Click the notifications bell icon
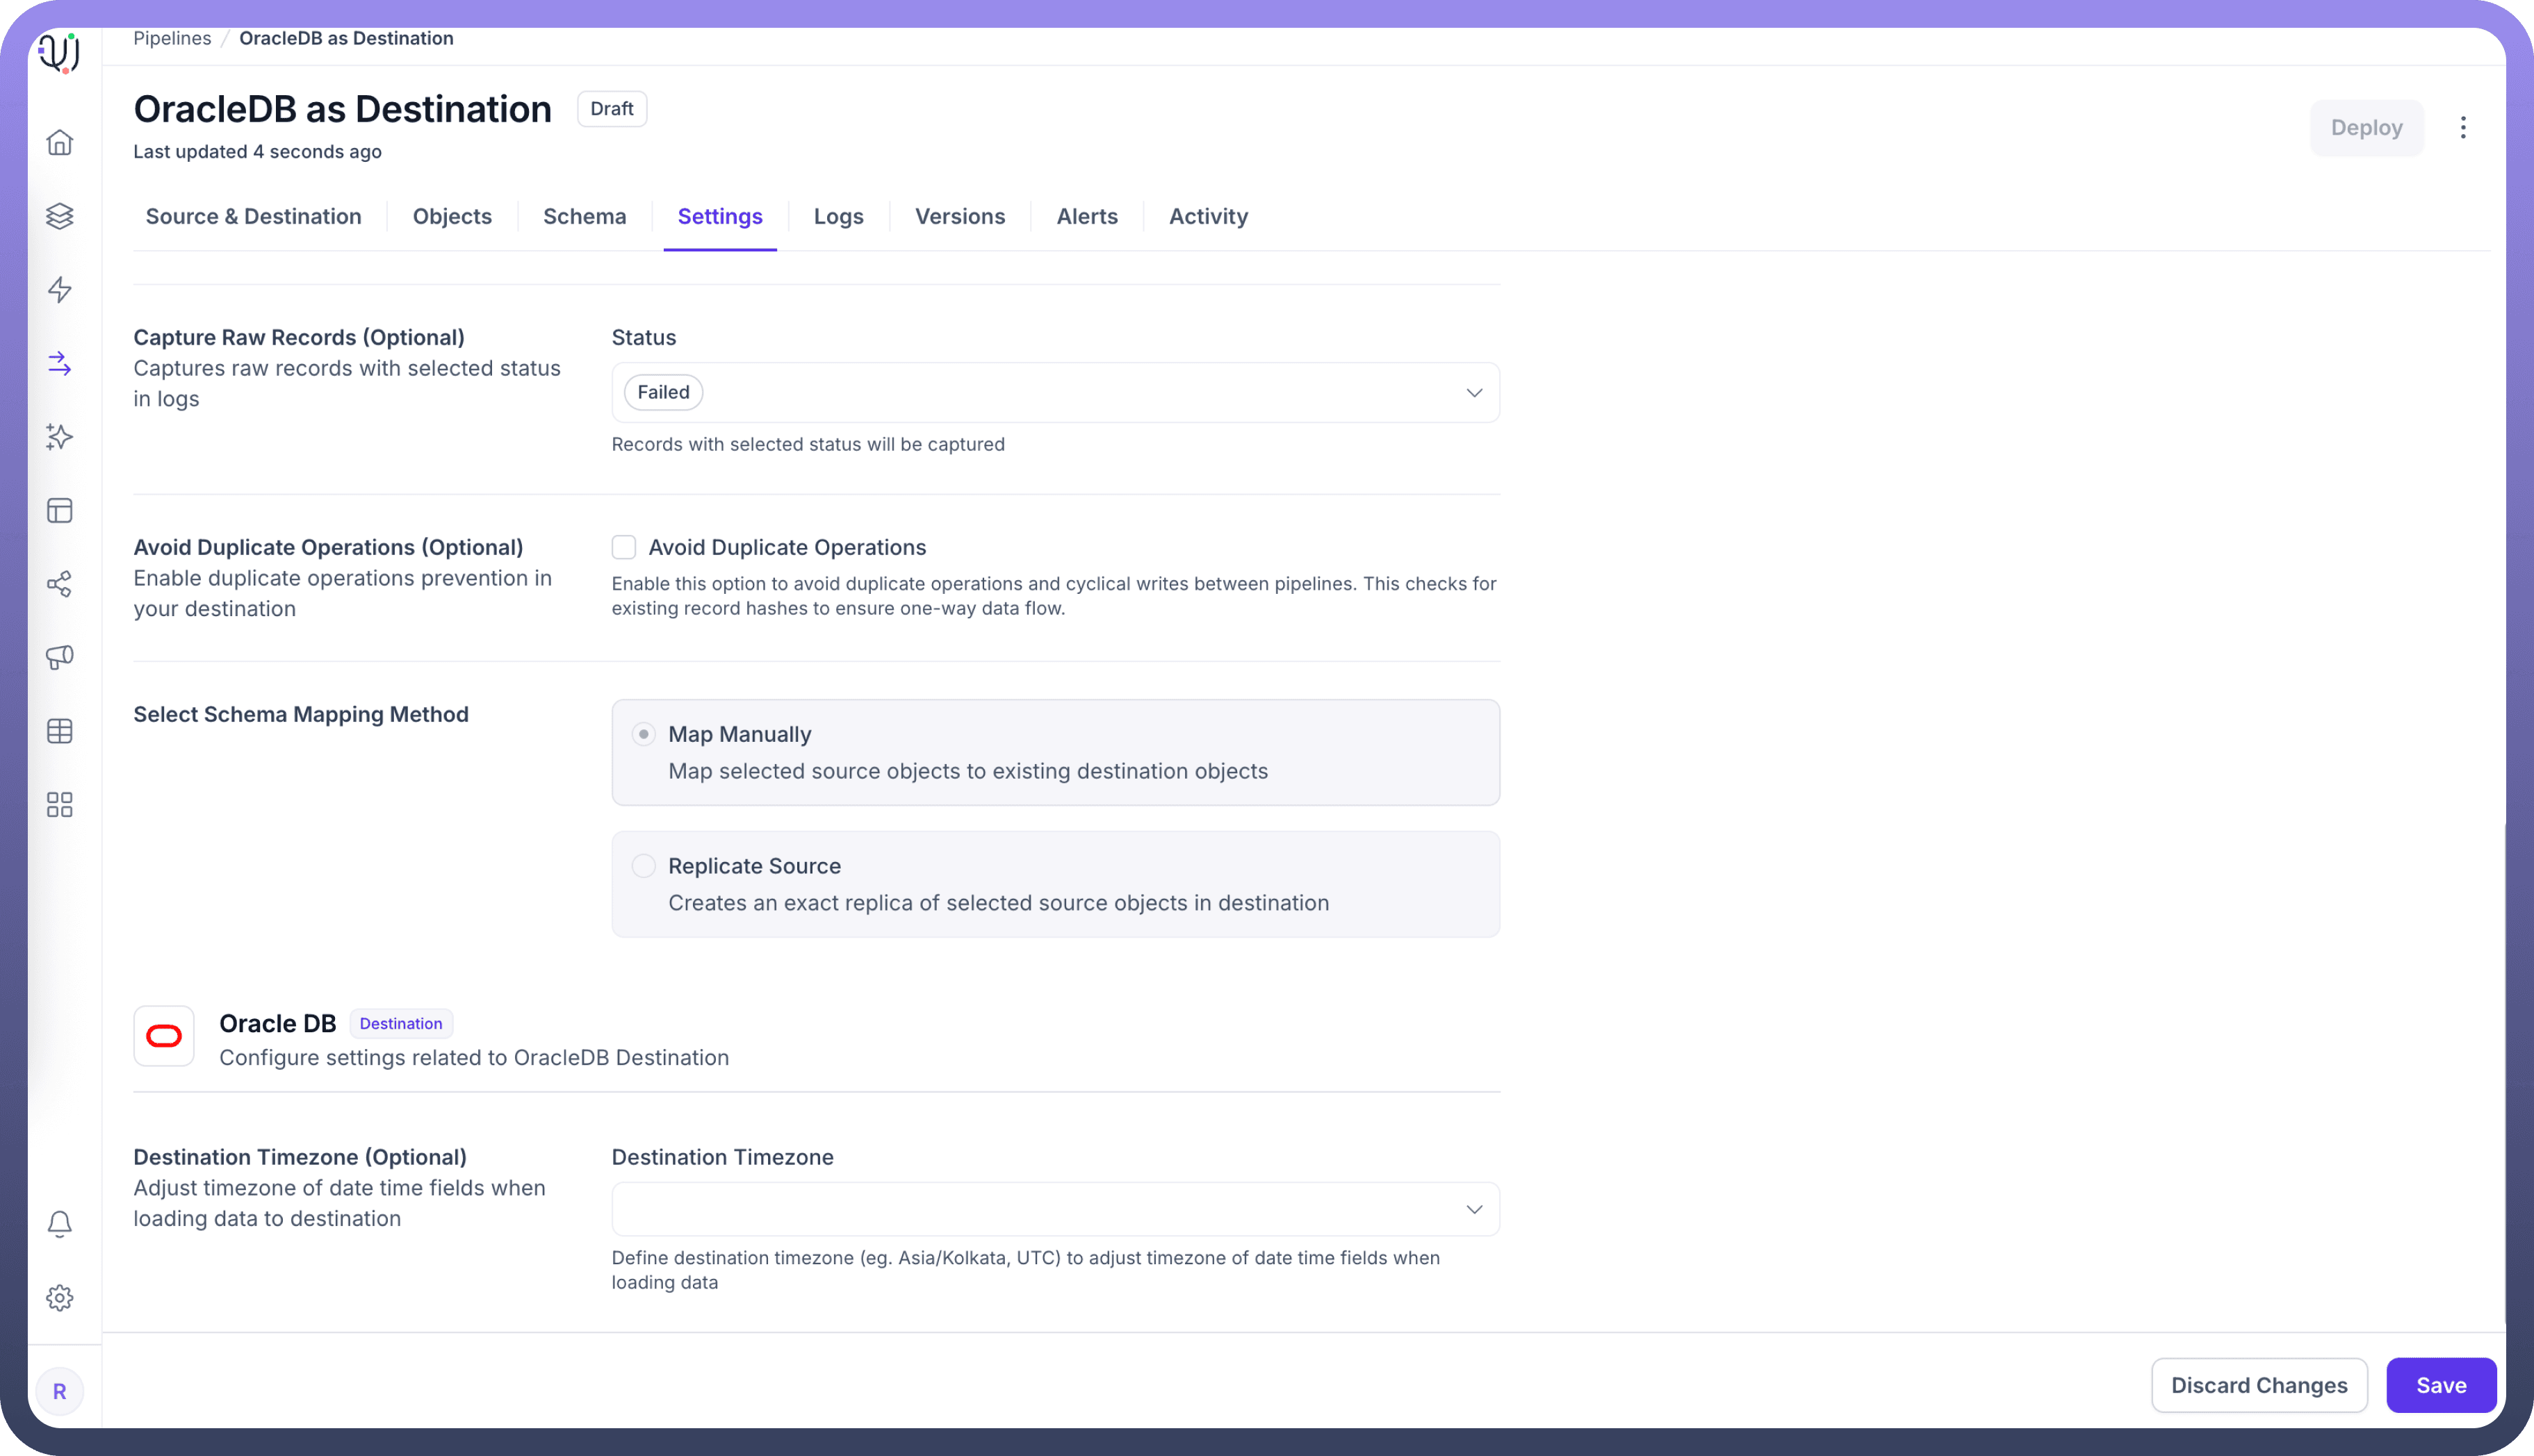Viewport: 2534px width, 1456px height. point(60,1224)
